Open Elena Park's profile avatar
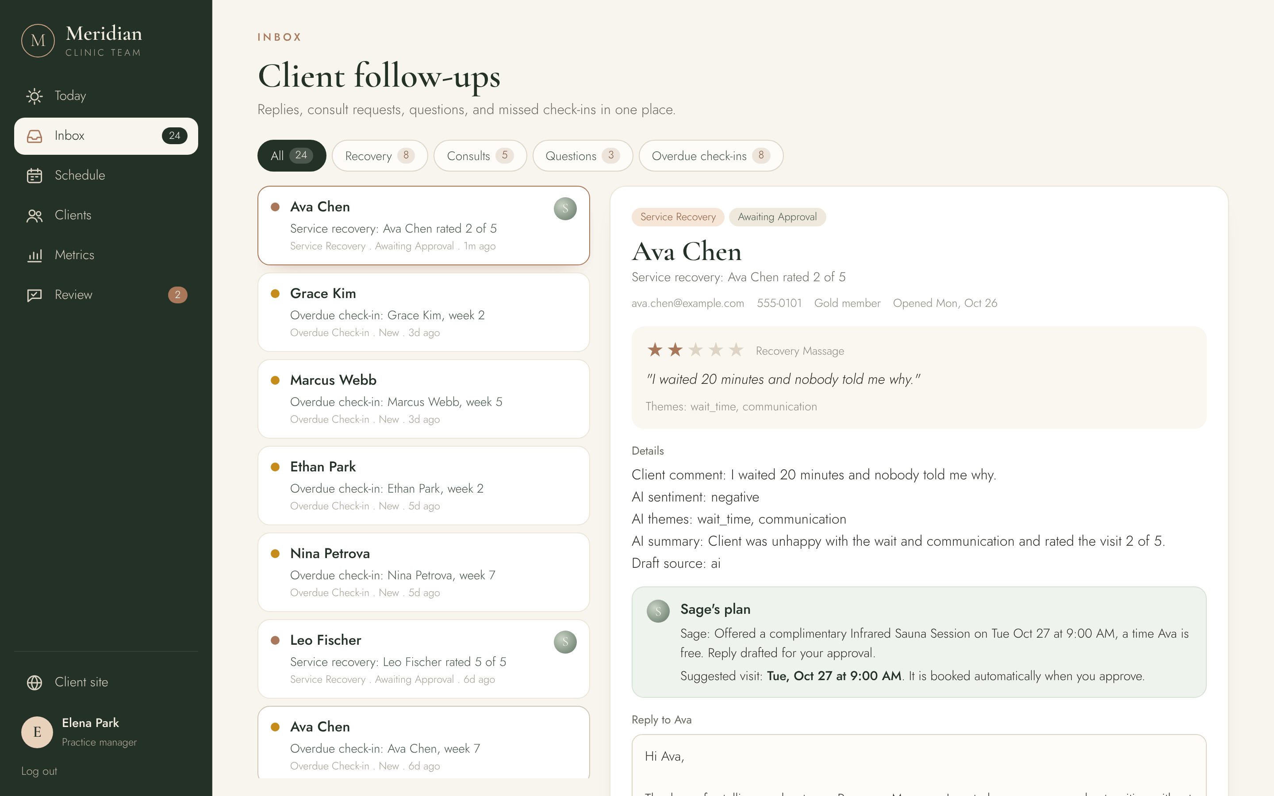 coord(37,732)
